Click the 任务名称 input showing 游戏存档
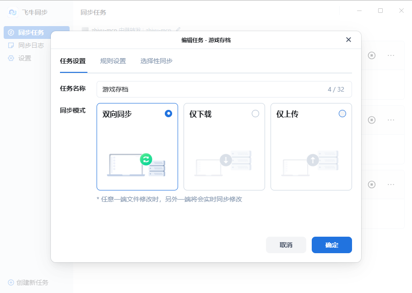The width and height of the screenshot is (412, 293). pos(224,89)
